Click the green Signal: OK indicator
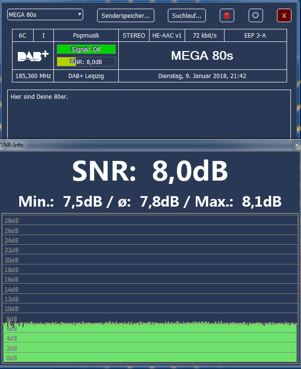Screen dimensions: 301x369 tap(86, 49)
